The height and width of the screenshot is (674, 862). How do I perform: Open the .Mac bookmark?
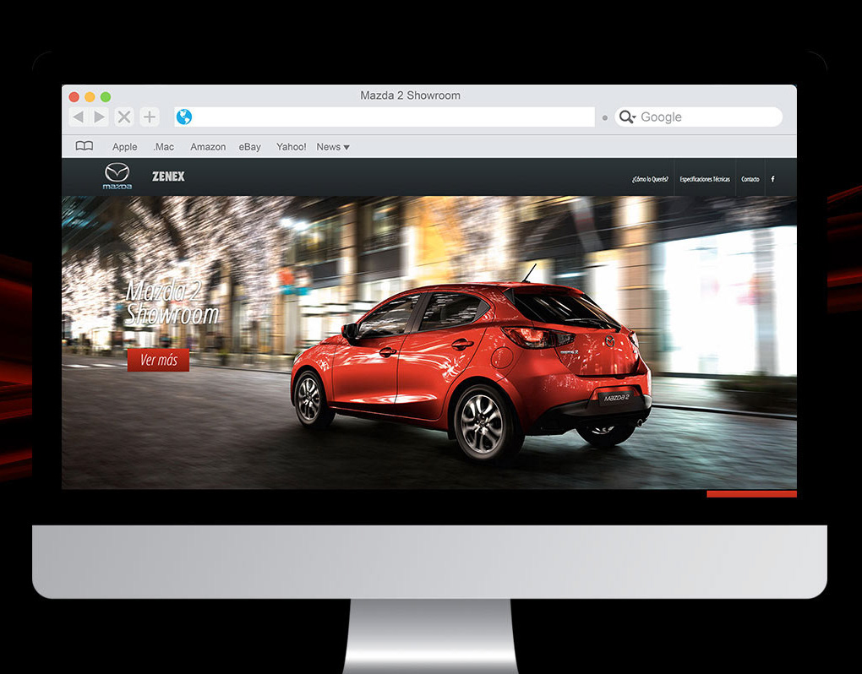tap(163, 147)
